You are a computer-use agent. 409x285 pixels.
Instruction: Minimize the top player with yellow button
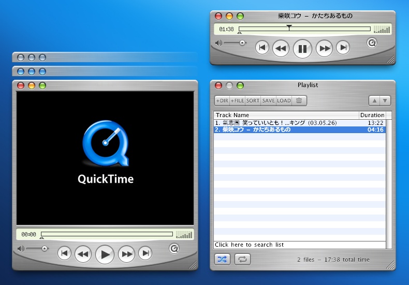click(x=229, y=16)
